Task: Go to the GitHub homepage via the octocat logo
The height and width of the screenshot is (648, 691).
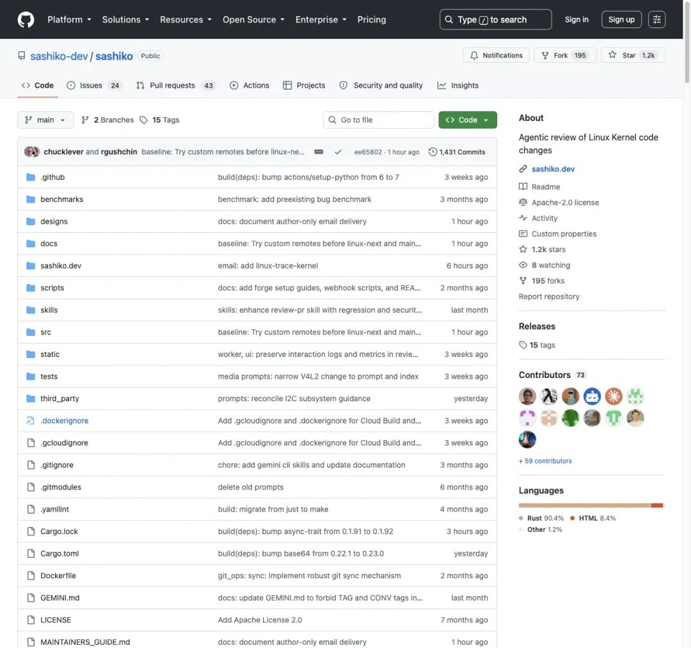Action: tap(26, 19)
